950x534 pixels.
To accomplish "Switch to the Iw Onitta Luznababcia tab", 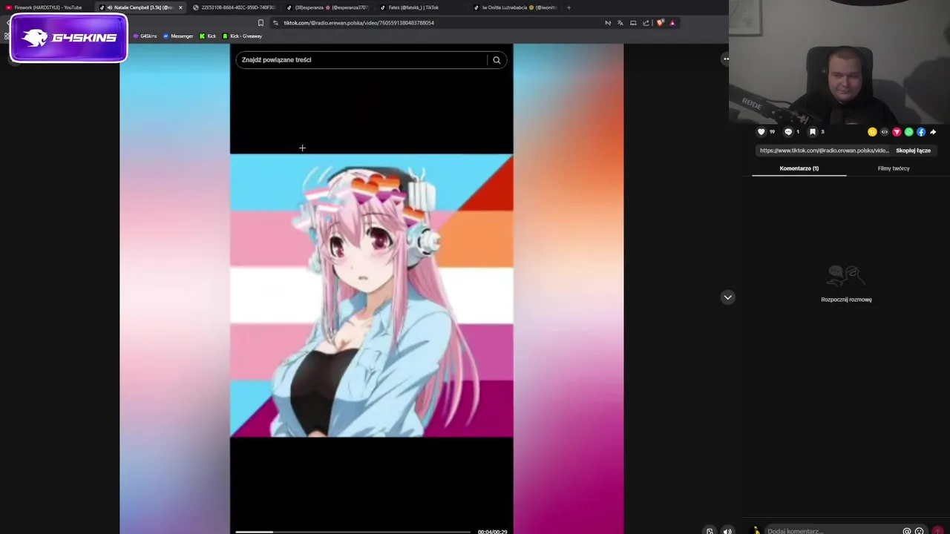I will tap(515, 7).
